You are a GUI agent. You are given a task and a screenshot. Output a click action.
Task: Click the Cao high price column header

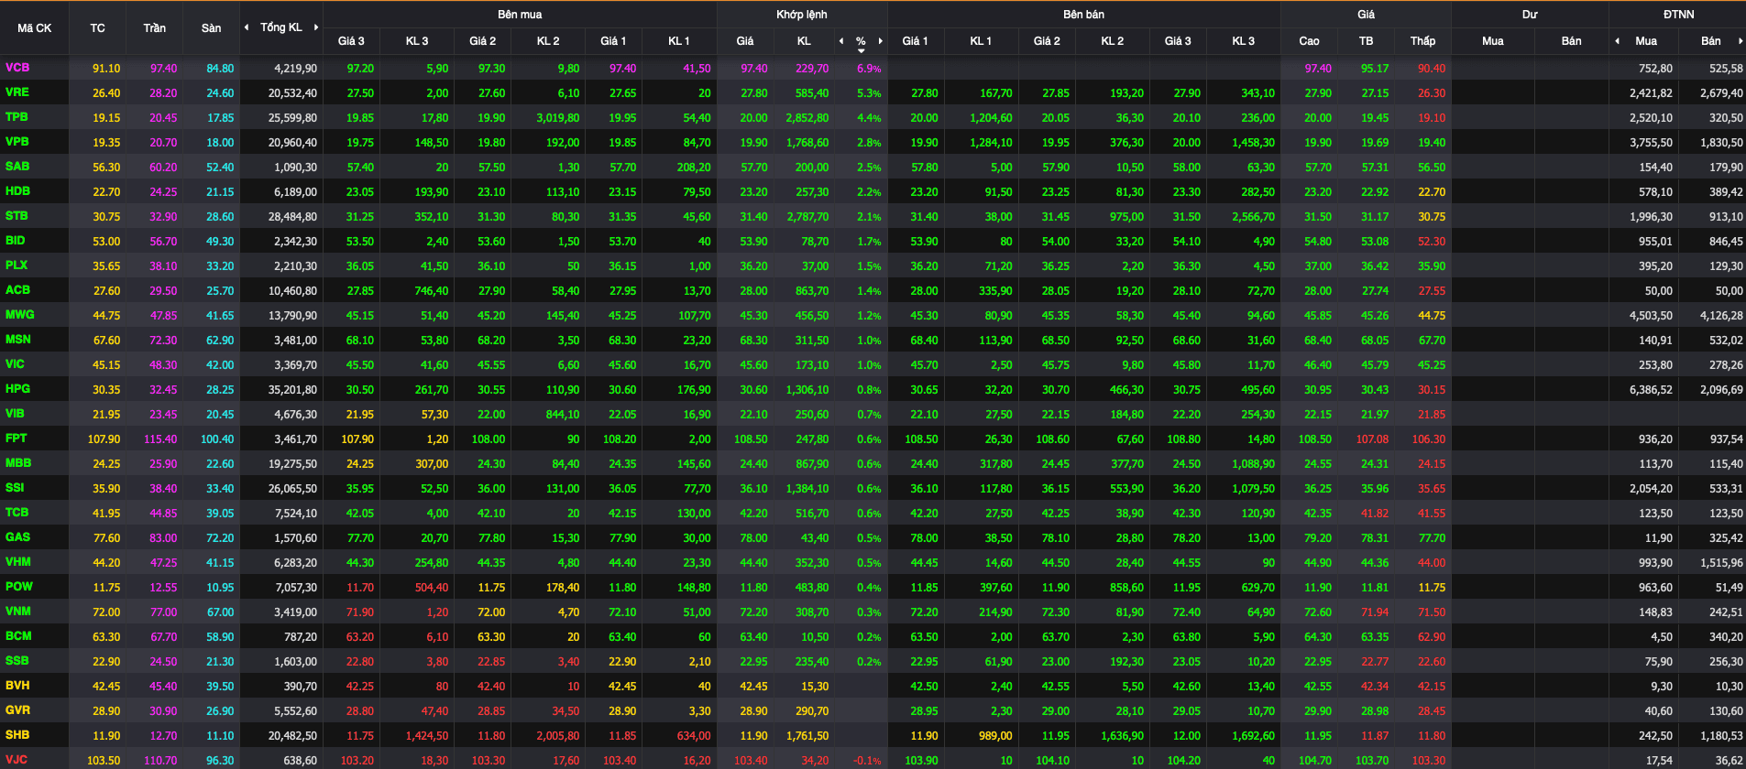(1309, 41)
